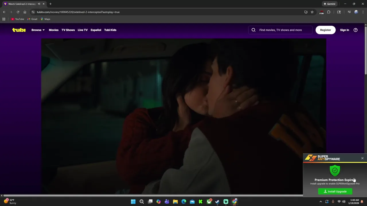Open Task View on taskbar
The width and height of the screenshot is (367, 206).
150,202
